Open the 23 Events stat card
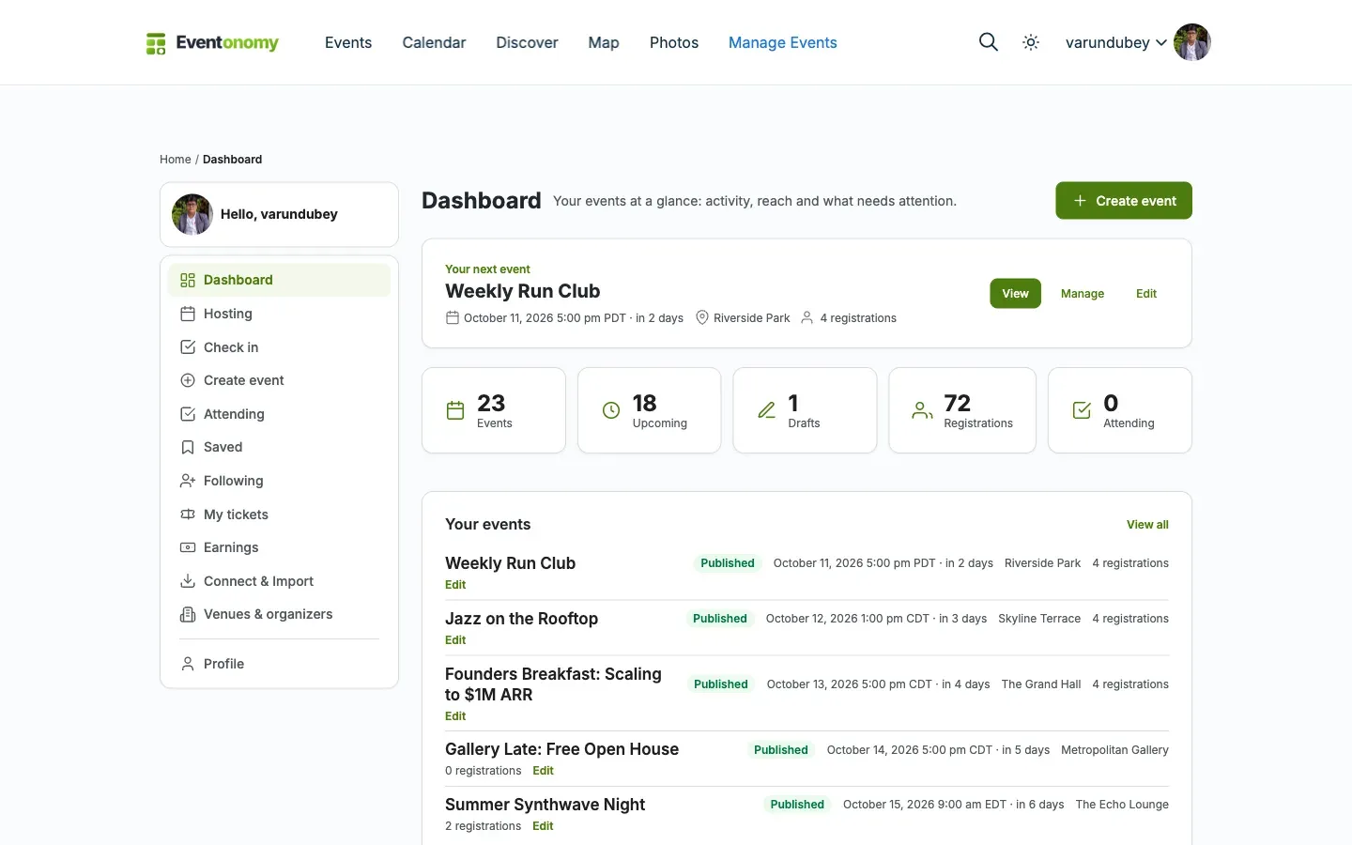 coord(494,410)
